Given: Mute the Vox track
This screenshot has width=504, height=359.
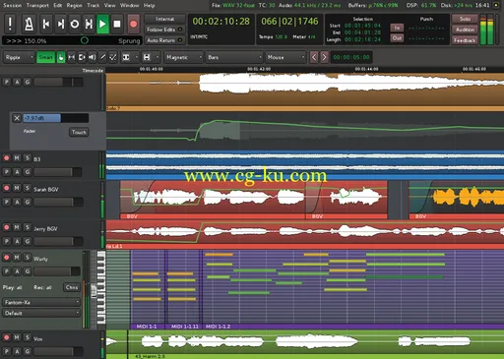Looking at the screenshot, I should coord(17,337).
